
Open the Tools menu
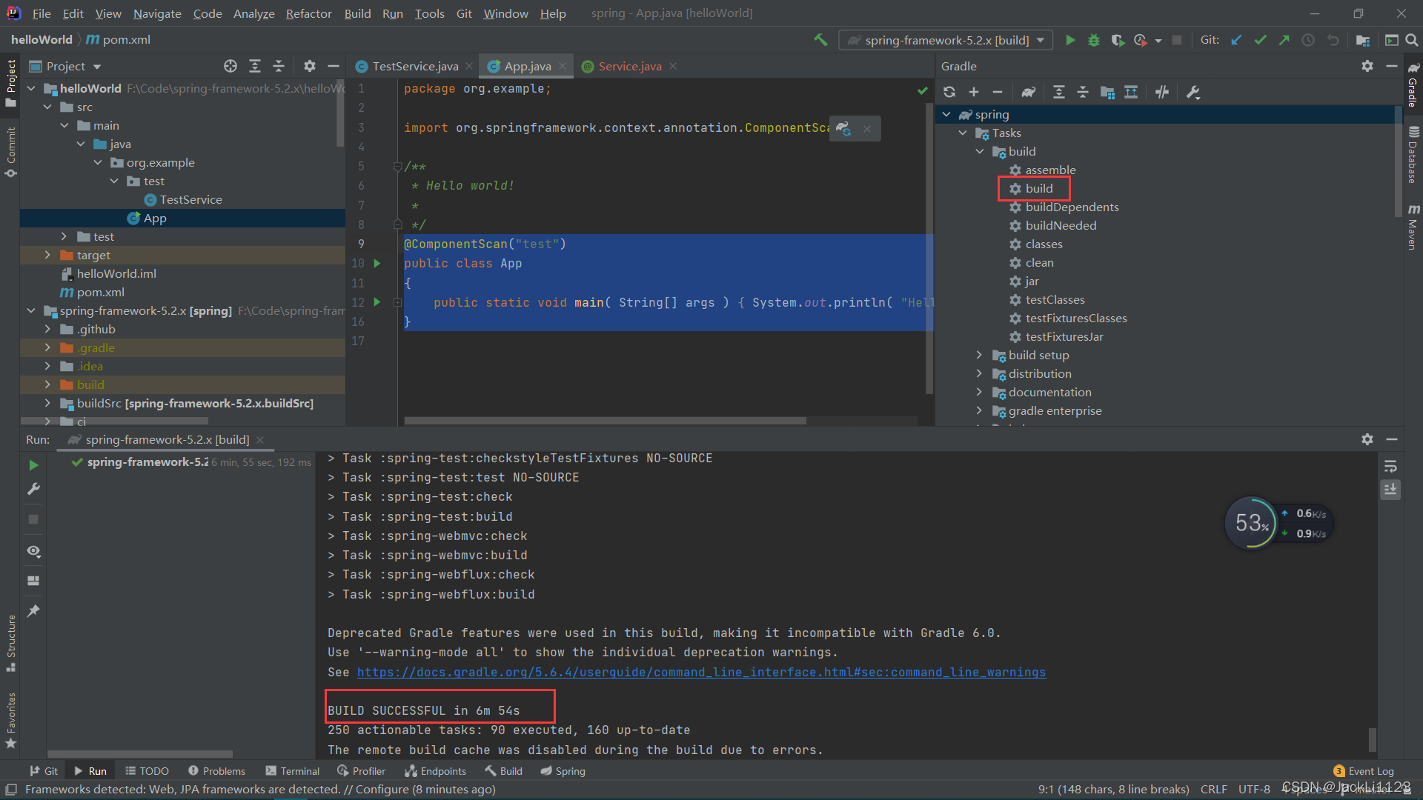tap(429, 13)
